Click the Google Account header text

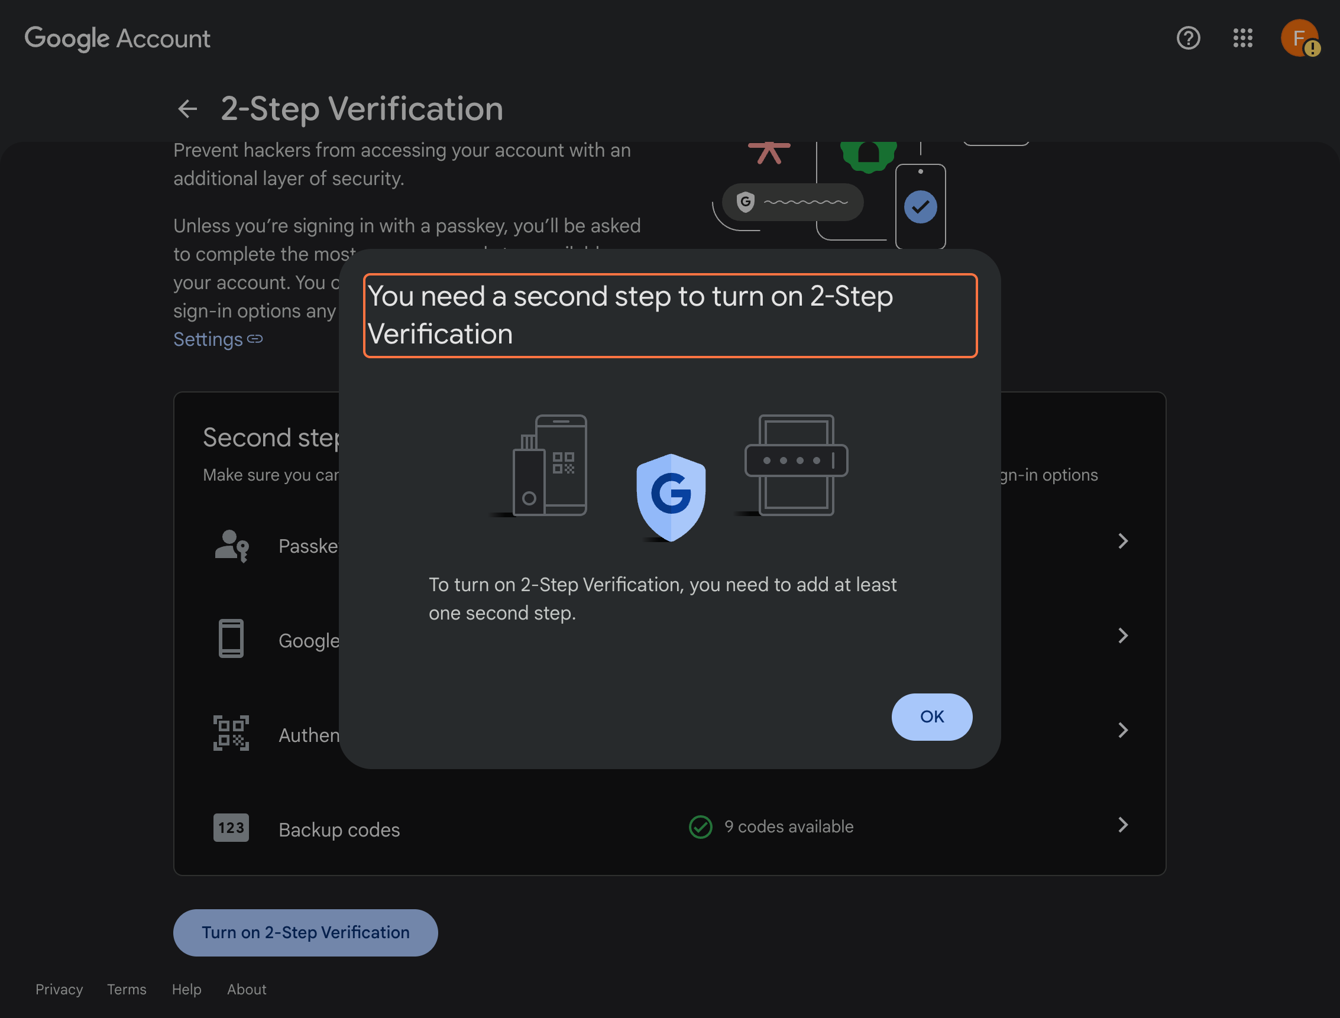pos(118,38)
